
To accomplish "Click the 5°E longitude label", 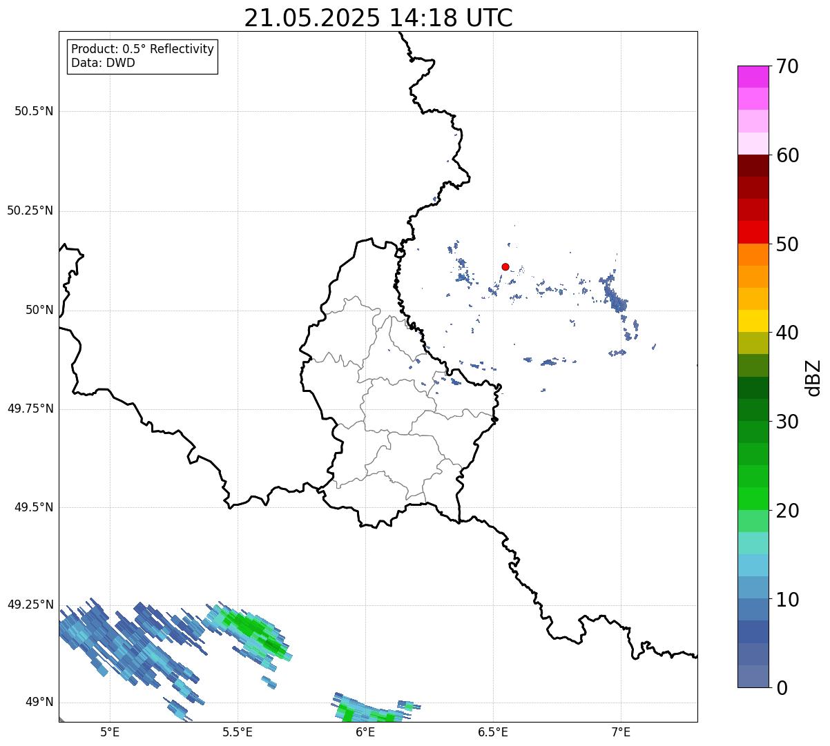I will pyautogui.click(x=110, y=733).
